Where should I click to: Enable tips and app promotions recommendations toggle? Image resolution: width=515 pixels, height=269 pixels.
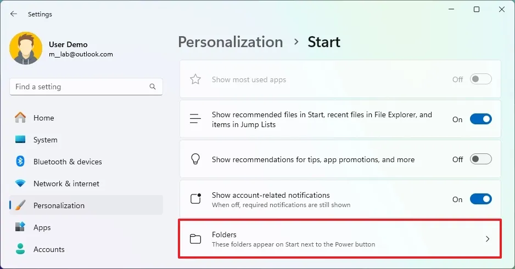coord(480,159)
